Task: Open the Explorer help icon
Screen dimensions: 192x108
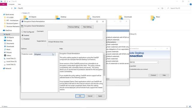Action: point(191,4)
